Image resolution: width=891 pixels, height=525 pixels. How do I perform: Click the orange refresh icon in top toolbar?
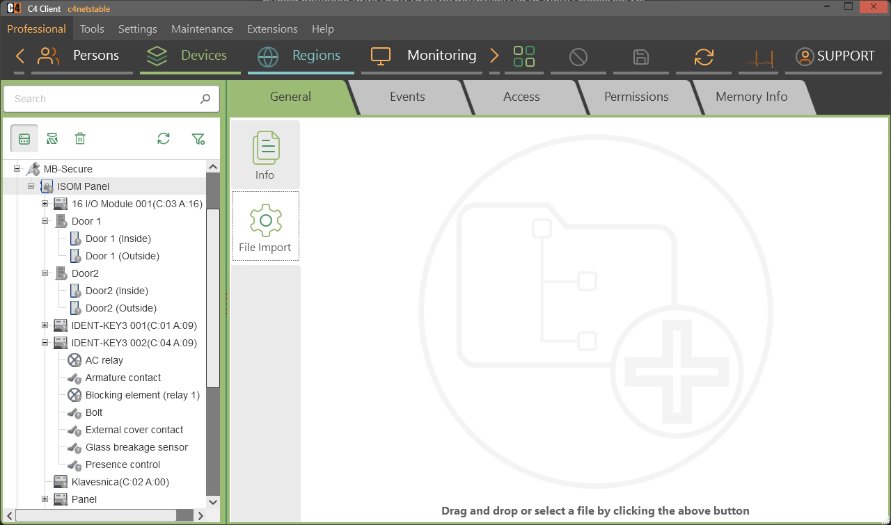(704, 56)
